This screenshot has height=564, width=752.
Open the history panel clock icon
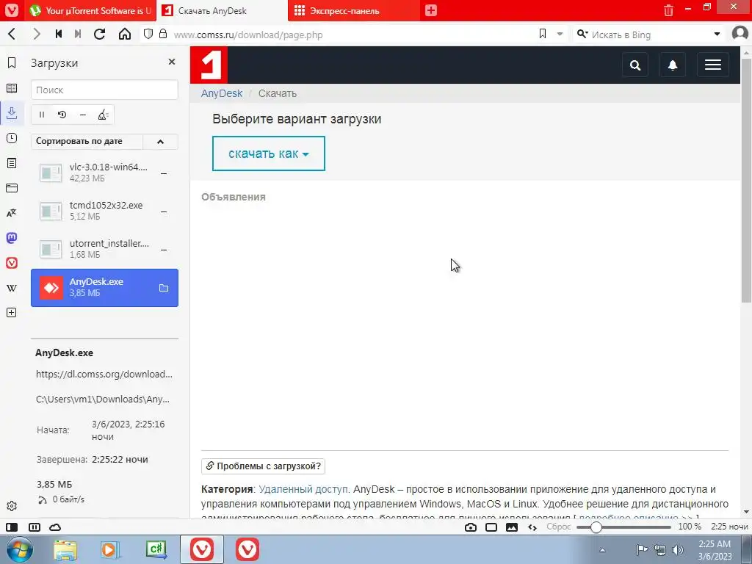click(x=12, y=138)
